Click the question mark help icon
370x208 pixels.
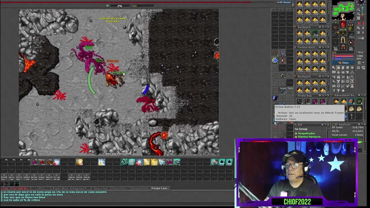(x=334, y=90)
